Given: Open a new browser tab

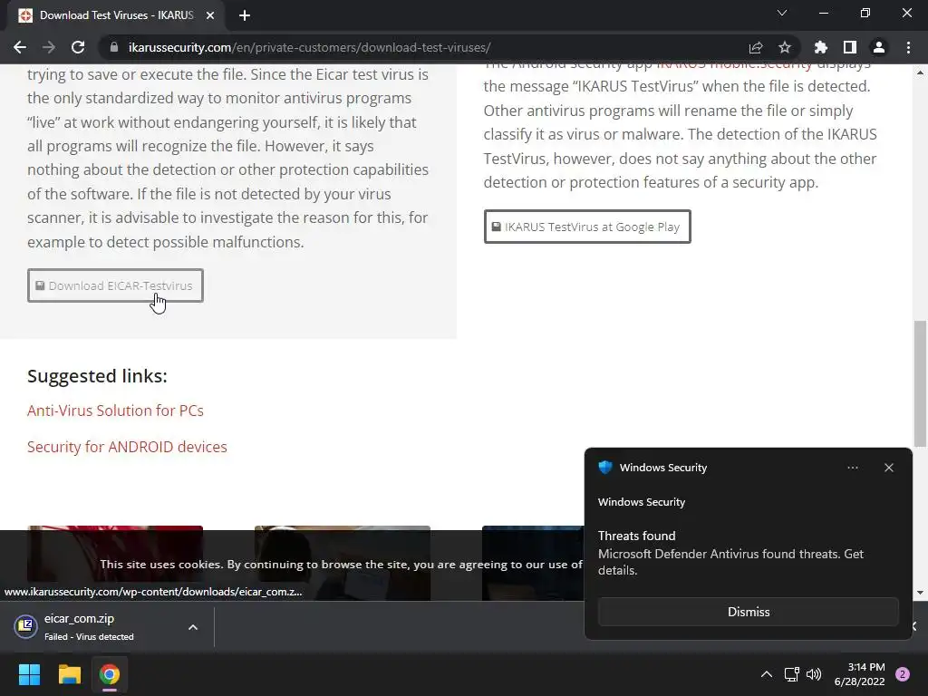Looking at the screenshot, I should tap(245, 15).
